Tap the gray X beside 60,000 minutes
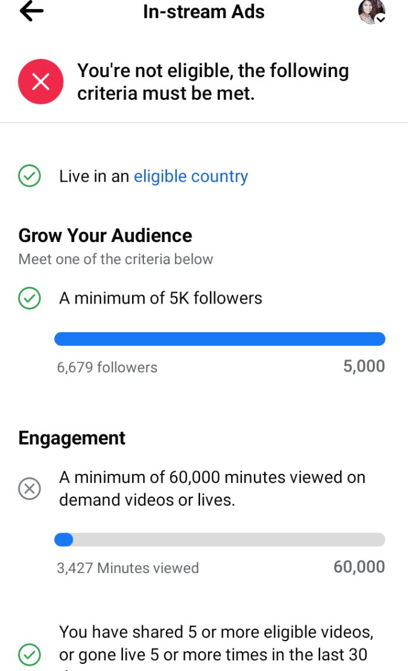Viewport: 408px width, 671px height. (x=29, y=488)
